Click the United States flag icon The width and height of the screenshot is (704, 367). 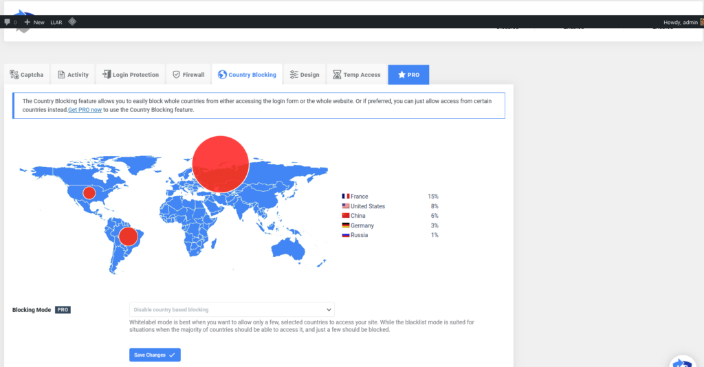(346, 206)
